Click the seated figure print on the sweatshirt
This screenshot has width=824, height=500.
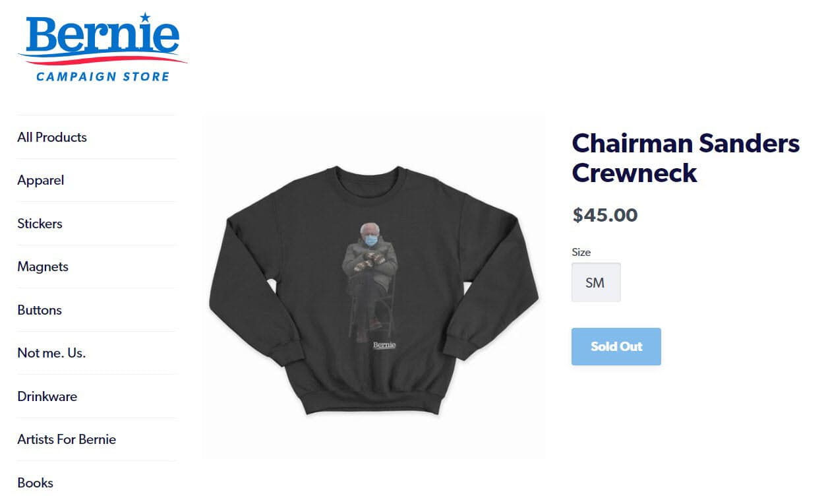pos(370,281)
